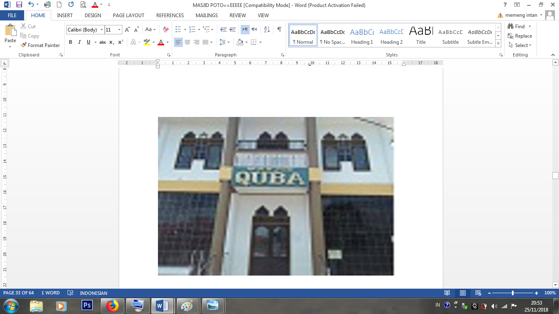Open Firefox from the taskbar
This screenshot has height=314, width=559.
coord(112,305)
